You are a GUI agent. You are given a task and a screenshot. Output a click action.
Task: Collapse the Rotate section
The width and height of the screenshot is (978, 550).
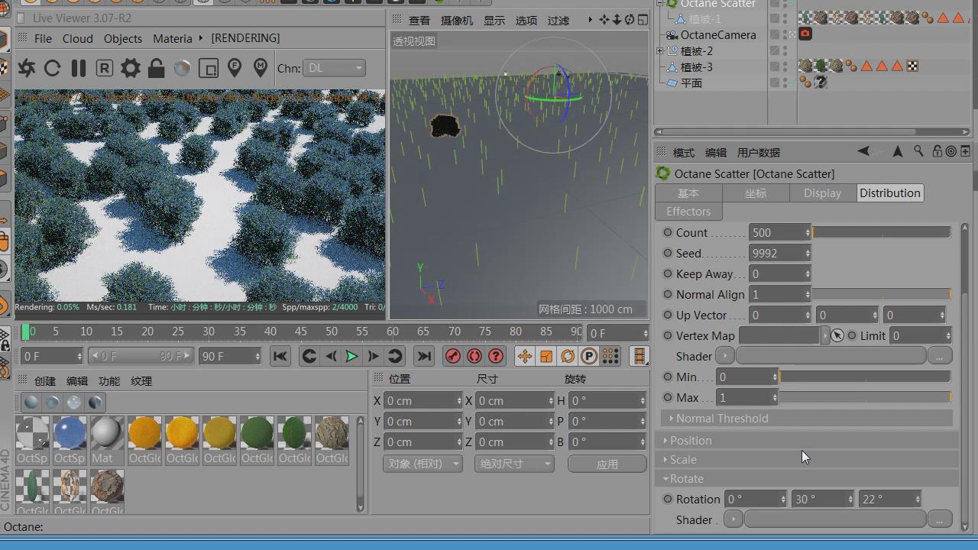point(807,479)
